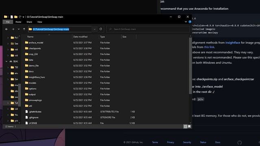
Task: Select the 'mu' folder in navigation pane
Action: point(14,85)
